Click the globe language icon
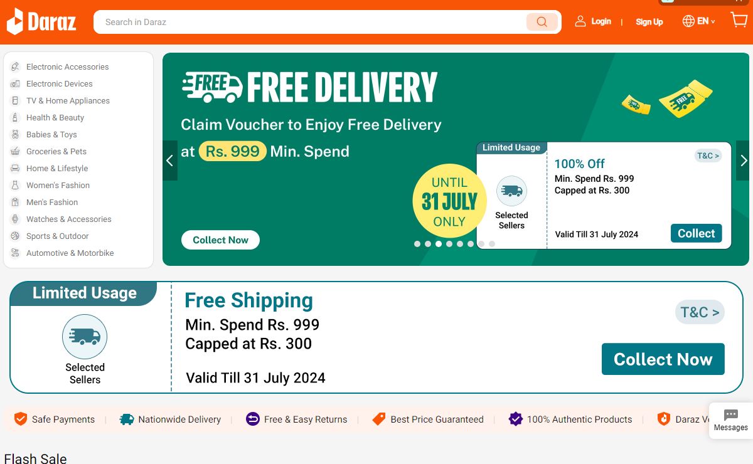Image resolution: width=753 pixels, height=464 pixels. coord(688,21)
